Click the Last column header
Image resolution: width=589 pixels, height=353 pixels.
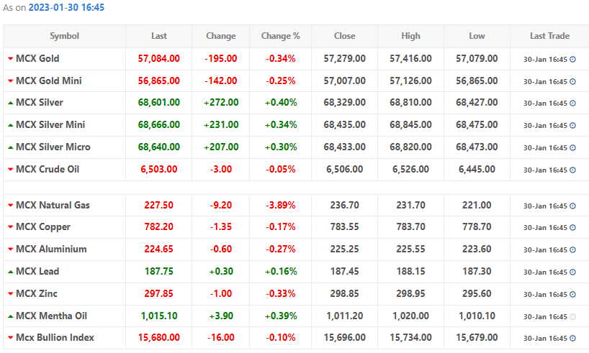click(159, 36)
